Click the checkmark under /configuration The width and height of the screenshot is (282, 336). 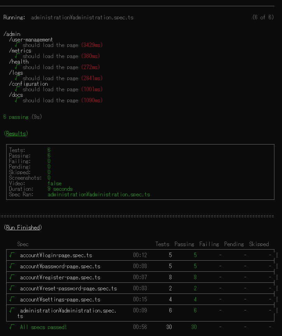17,89
